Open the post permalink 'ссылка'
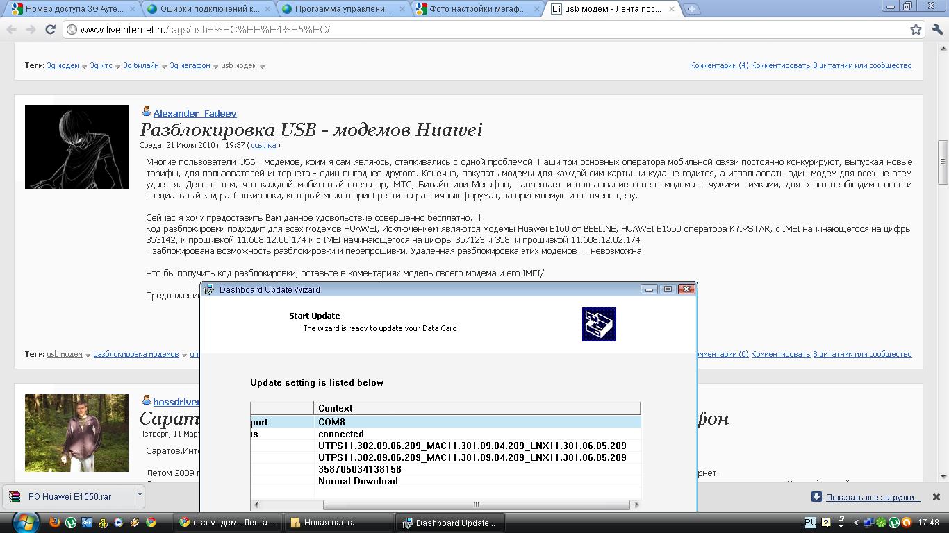 pos(263,145)
